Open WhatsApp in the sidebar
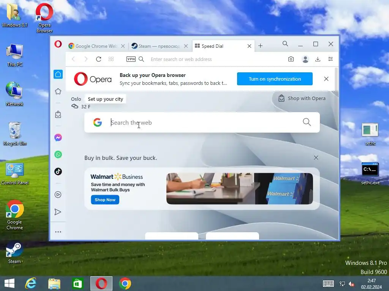 click(58, 155)
